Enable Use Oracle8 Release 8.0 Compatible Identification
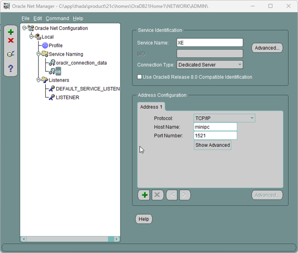Image resolution: width=298 pixels, height=253 pixels. 140,77
